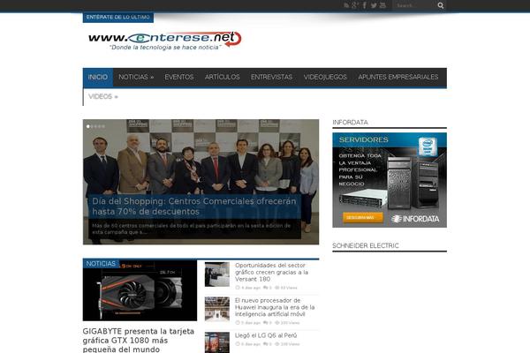Open the Google Plus social icon
Screen dimensions: 530x353
pos(355,5)
